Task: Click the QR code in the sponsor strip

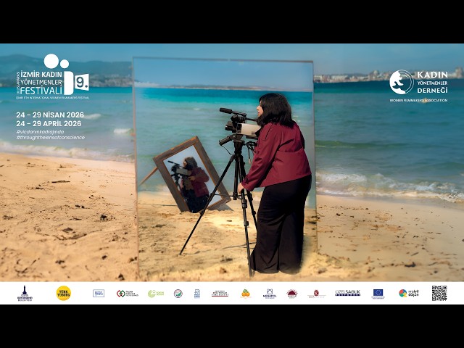Action: [439, 293]
